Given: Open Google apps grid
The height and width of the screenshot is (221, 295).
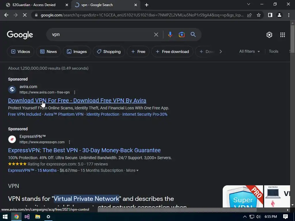Looking at the screenshot, I should pos(283,35).
